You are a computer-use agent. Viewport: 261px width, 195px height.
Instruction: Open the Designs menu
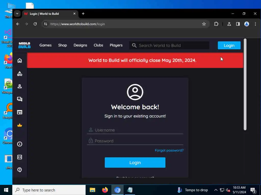point(80,45)
